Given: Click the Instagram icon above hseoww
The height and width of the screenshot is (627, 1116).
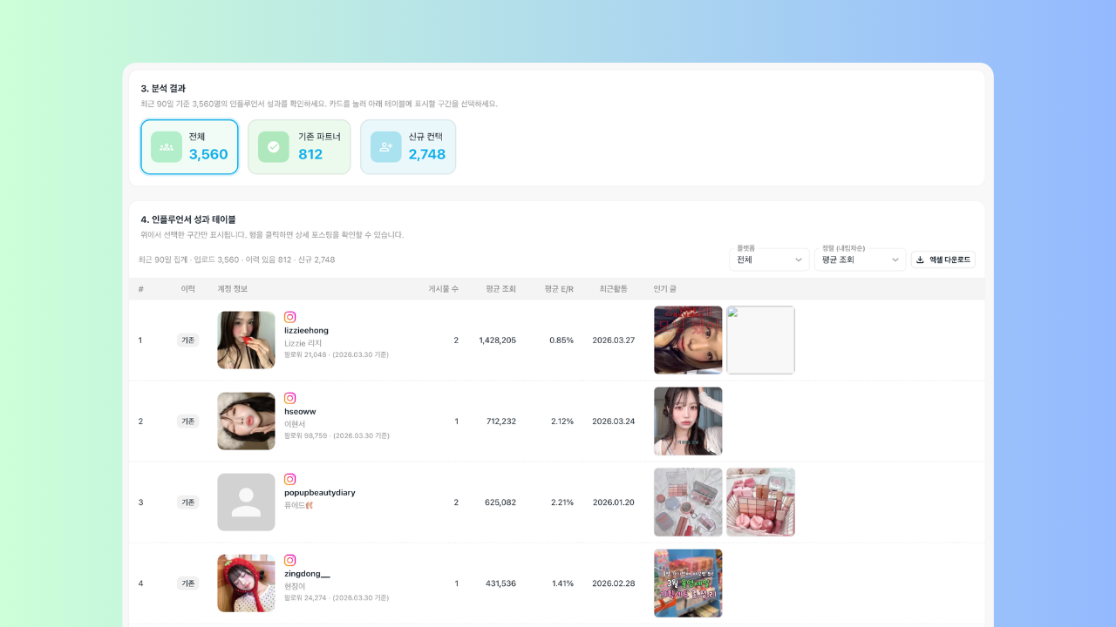Looking at the screenshot, I should pyautogui.click(x=290, y=398).
